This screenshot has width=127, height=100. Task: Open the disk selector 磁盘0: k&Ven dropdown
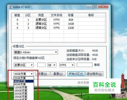(36, 52)
